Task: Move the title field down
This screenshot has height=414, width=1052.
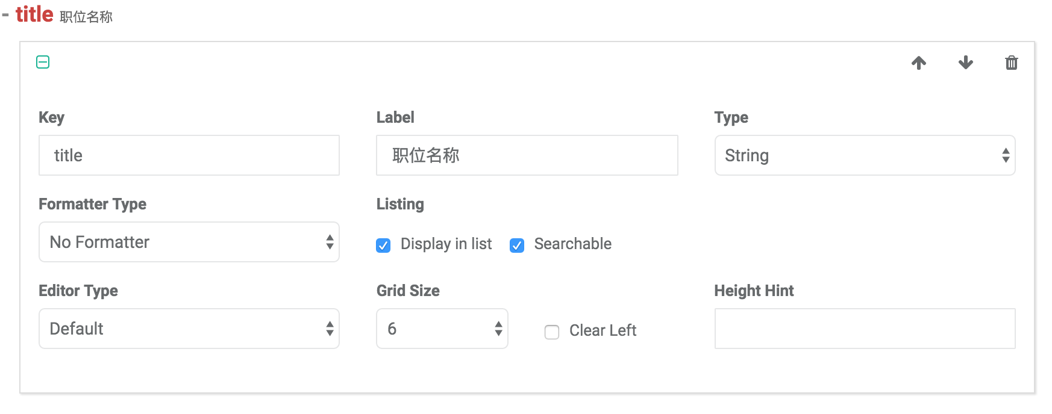Action: 966,63
